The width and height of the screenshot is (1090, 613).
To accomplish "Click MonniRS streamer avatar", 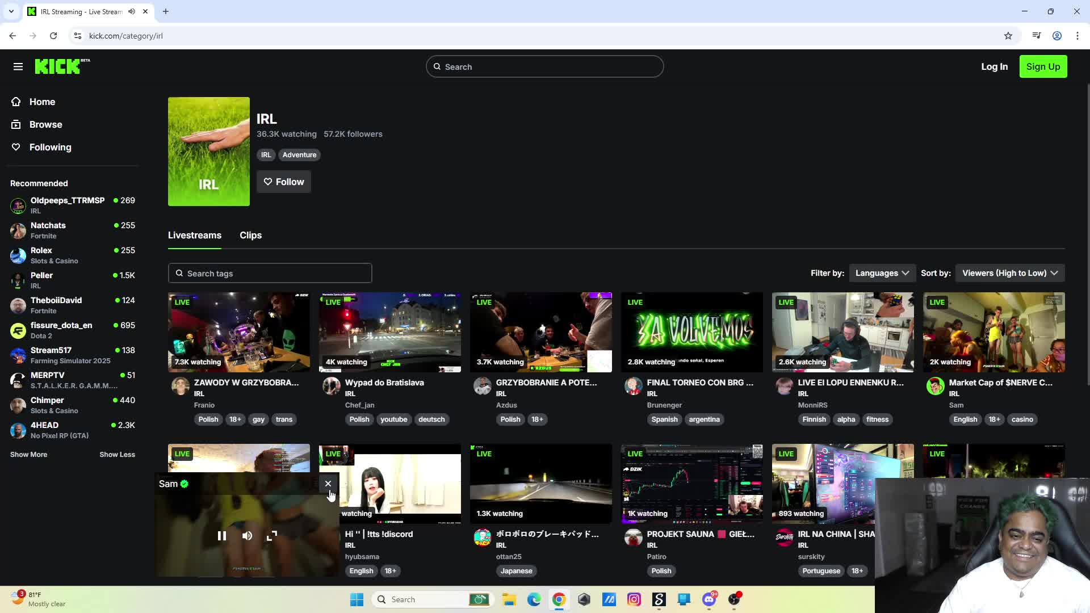I will point(785,387).
